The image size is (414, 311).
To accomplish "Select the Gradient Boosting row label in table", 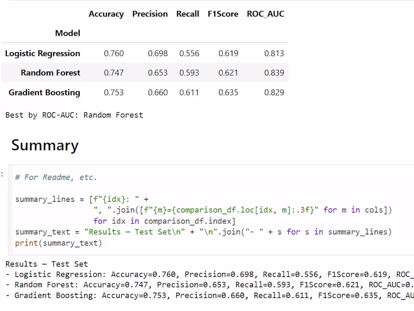I will (x=45, y=93).
